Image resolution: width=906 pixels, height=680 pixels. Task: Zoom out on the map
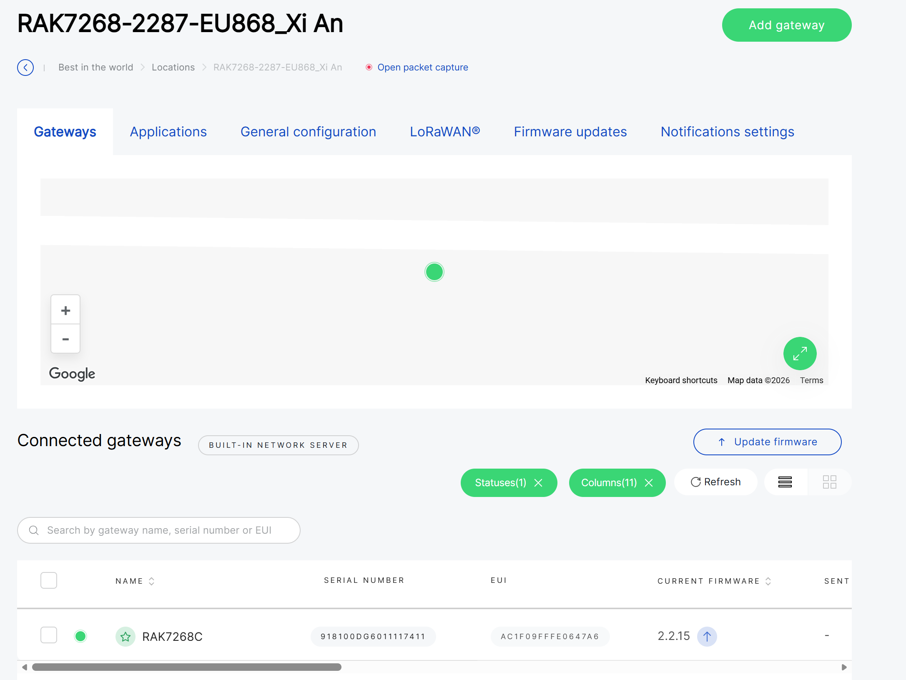(x=65, y=339)
